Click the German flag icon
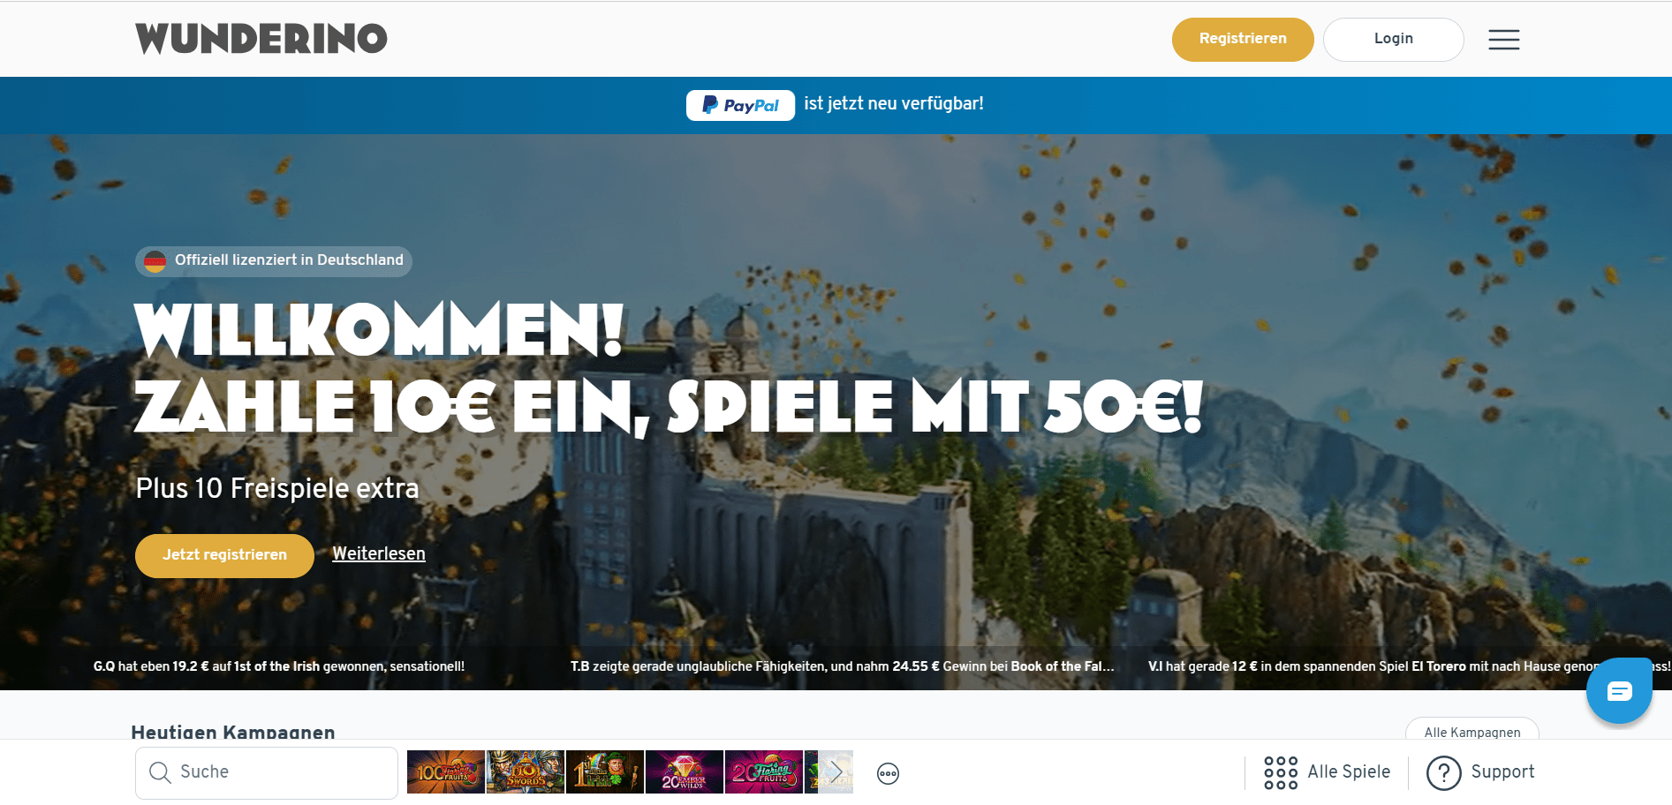Image resolution: width=1672 pixels, height=805 pixels. coord(155,261)
